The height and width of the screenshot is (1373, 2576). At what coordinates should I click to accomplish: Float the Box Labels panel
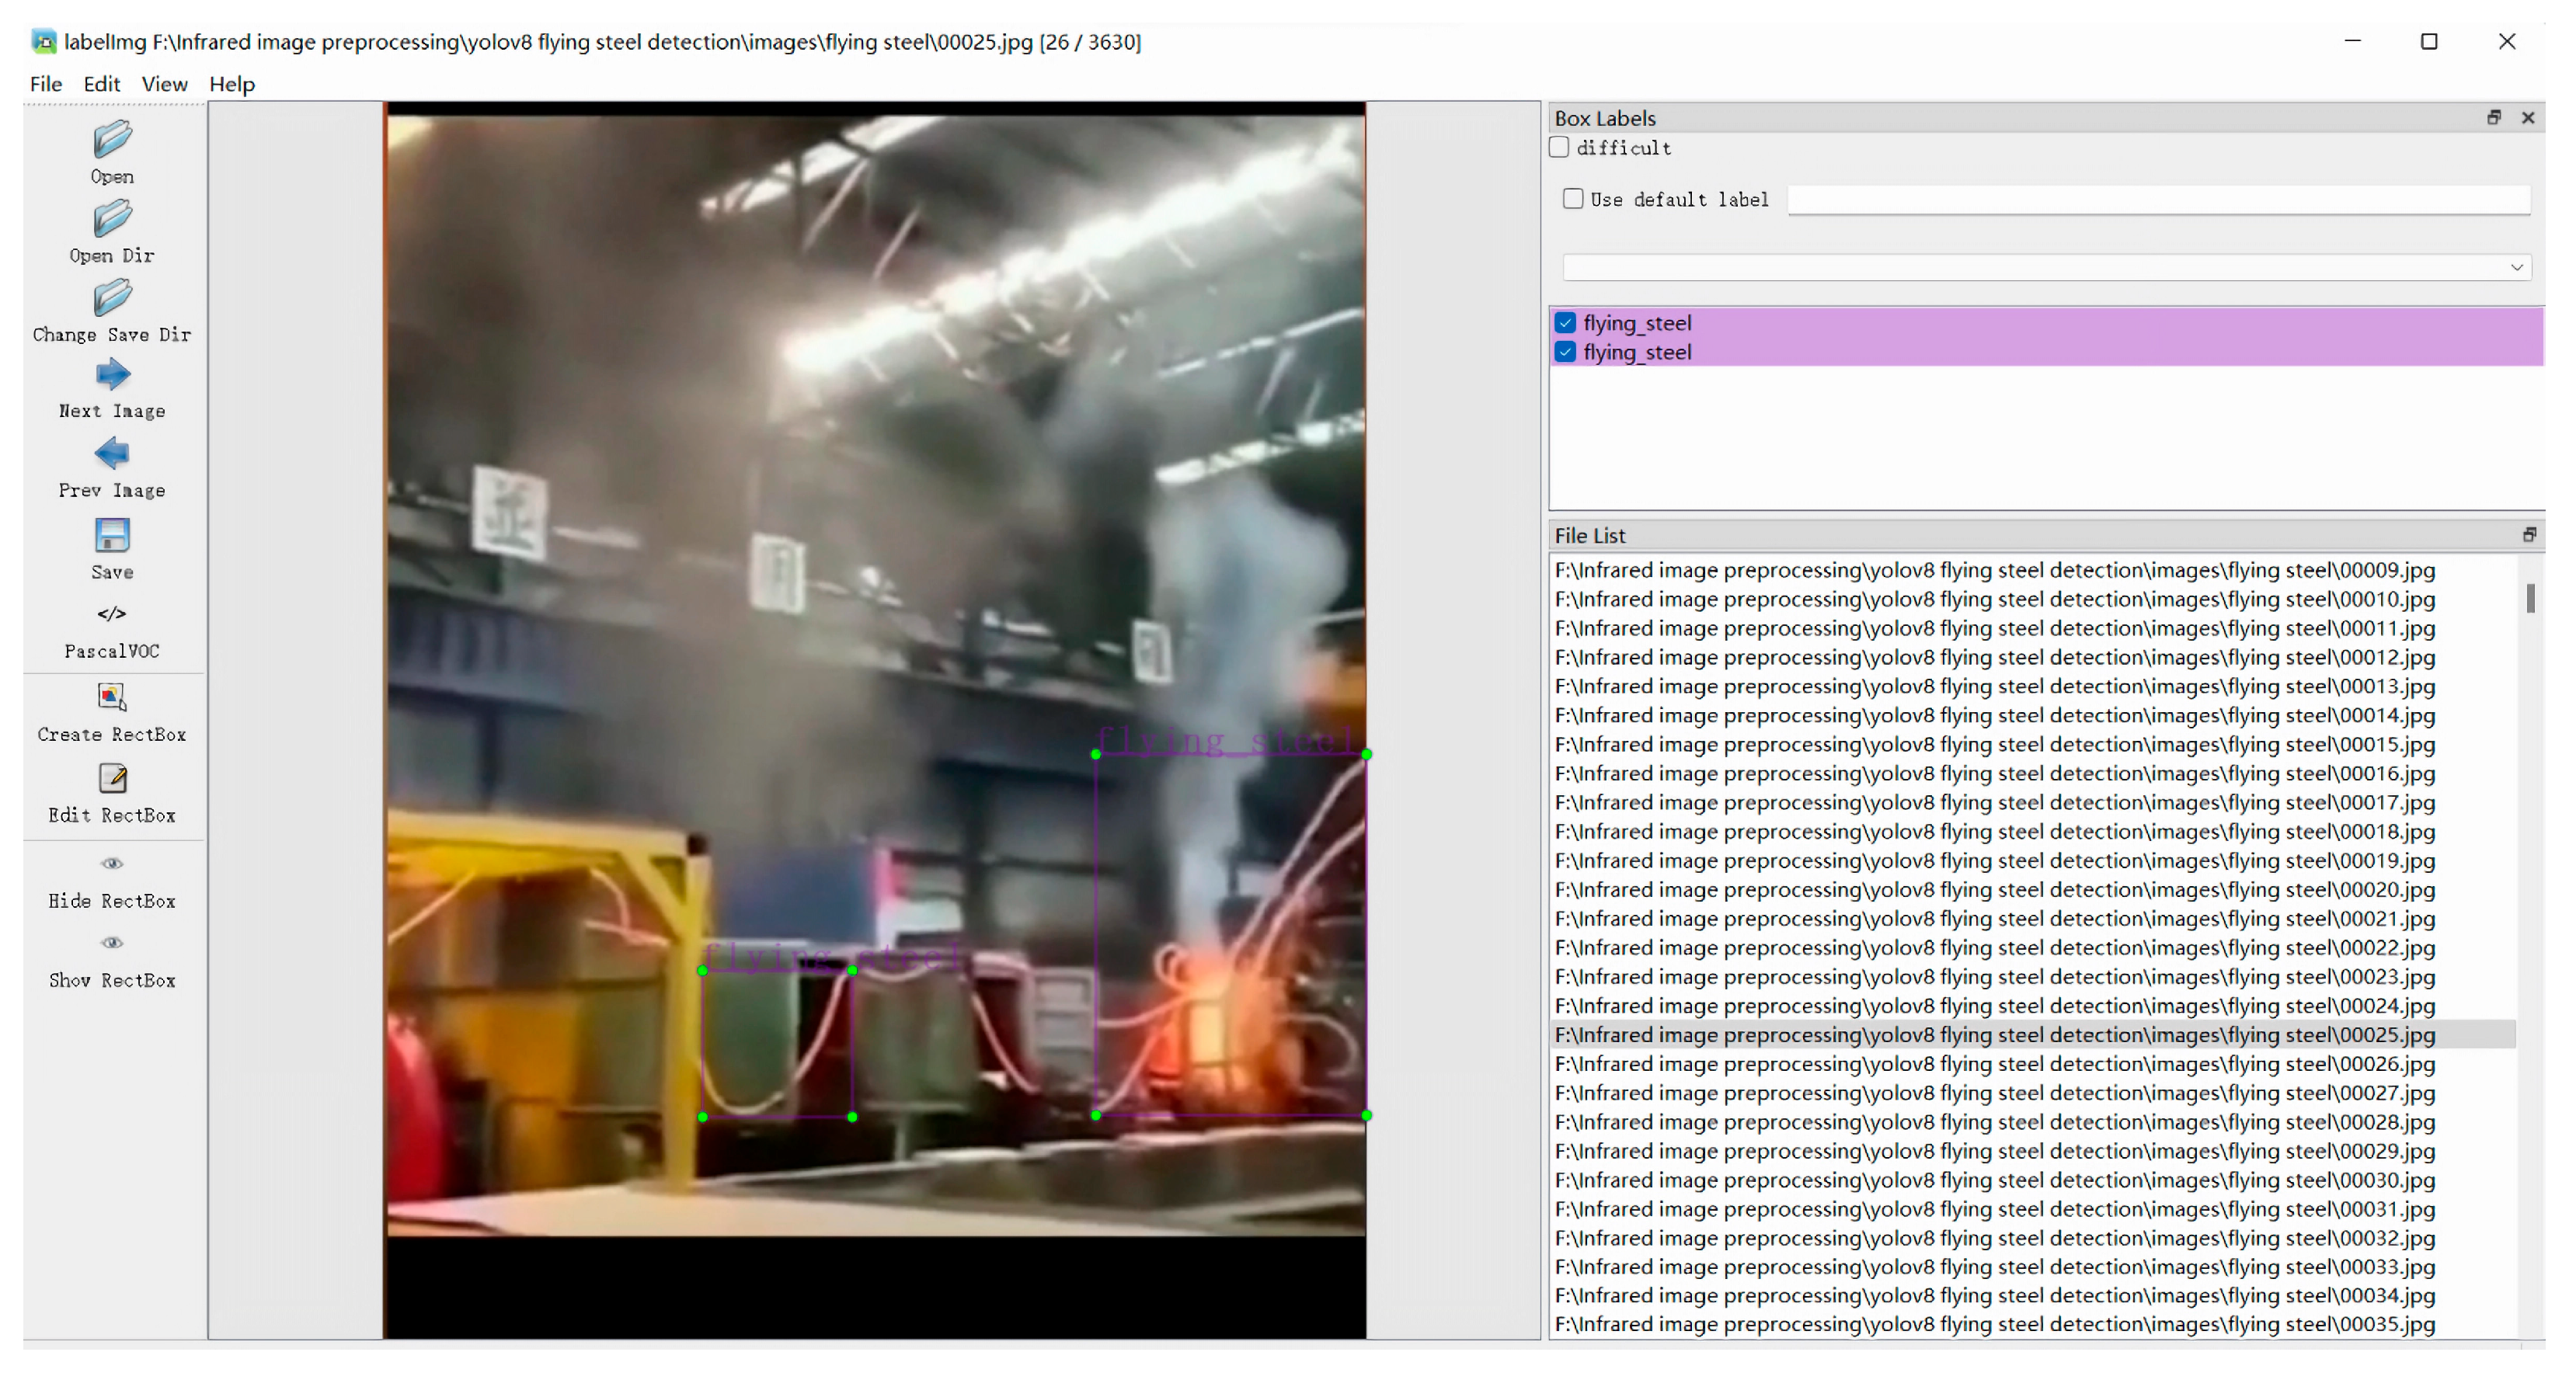click(2493, 118)
